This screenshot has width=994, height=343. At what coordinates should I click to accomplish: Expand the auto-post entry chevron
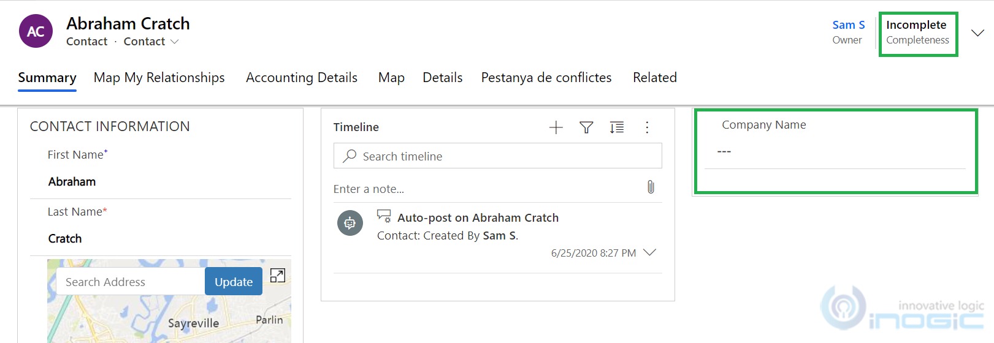tap(649, 252)
